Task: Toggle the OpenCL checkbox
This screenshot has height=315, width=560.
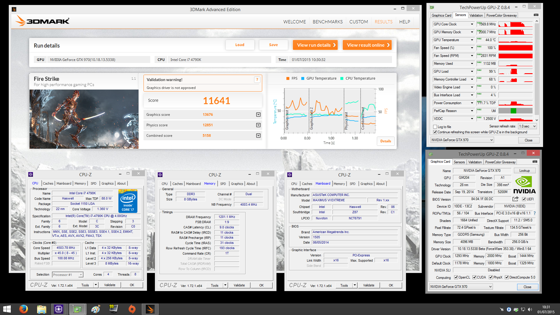Action: pos(456,277)
